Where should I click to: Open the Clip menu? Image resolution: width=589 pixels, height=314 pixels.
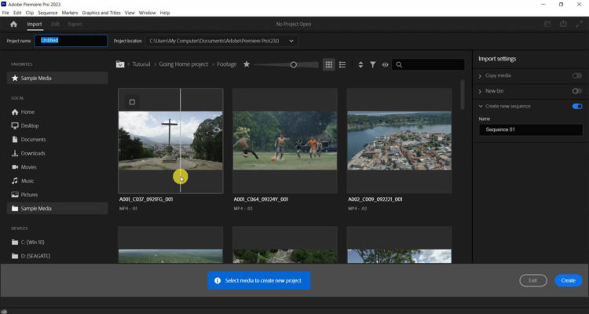30,13
